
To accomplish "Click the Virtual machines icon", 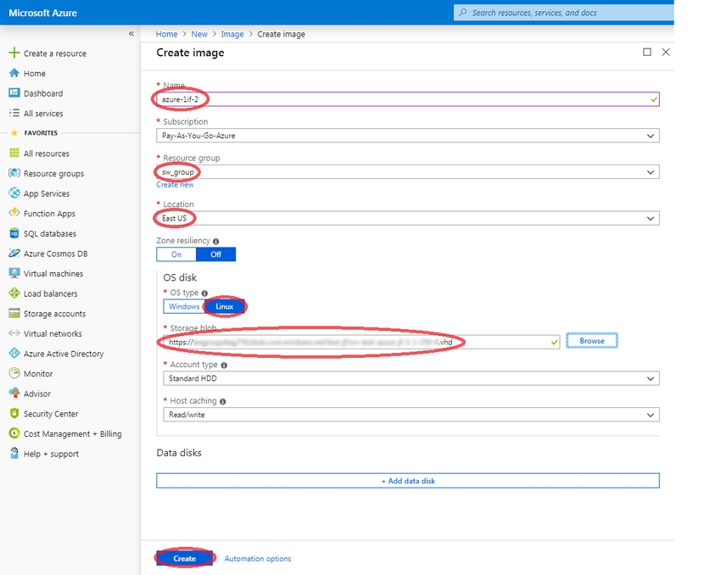I will pyautogui.click(x=14, y=274).
